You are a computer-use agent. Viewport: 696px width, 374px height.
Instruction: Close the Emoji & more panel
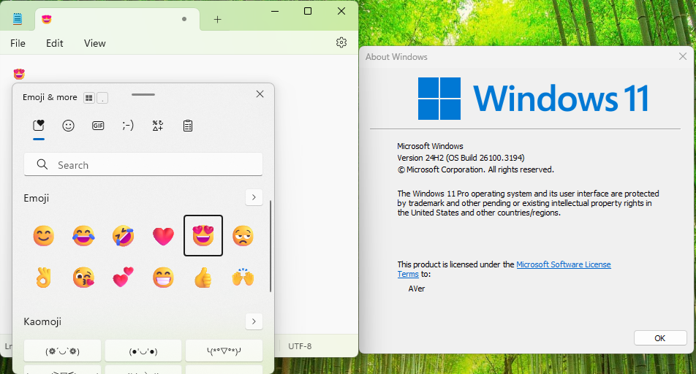[260, 94]
